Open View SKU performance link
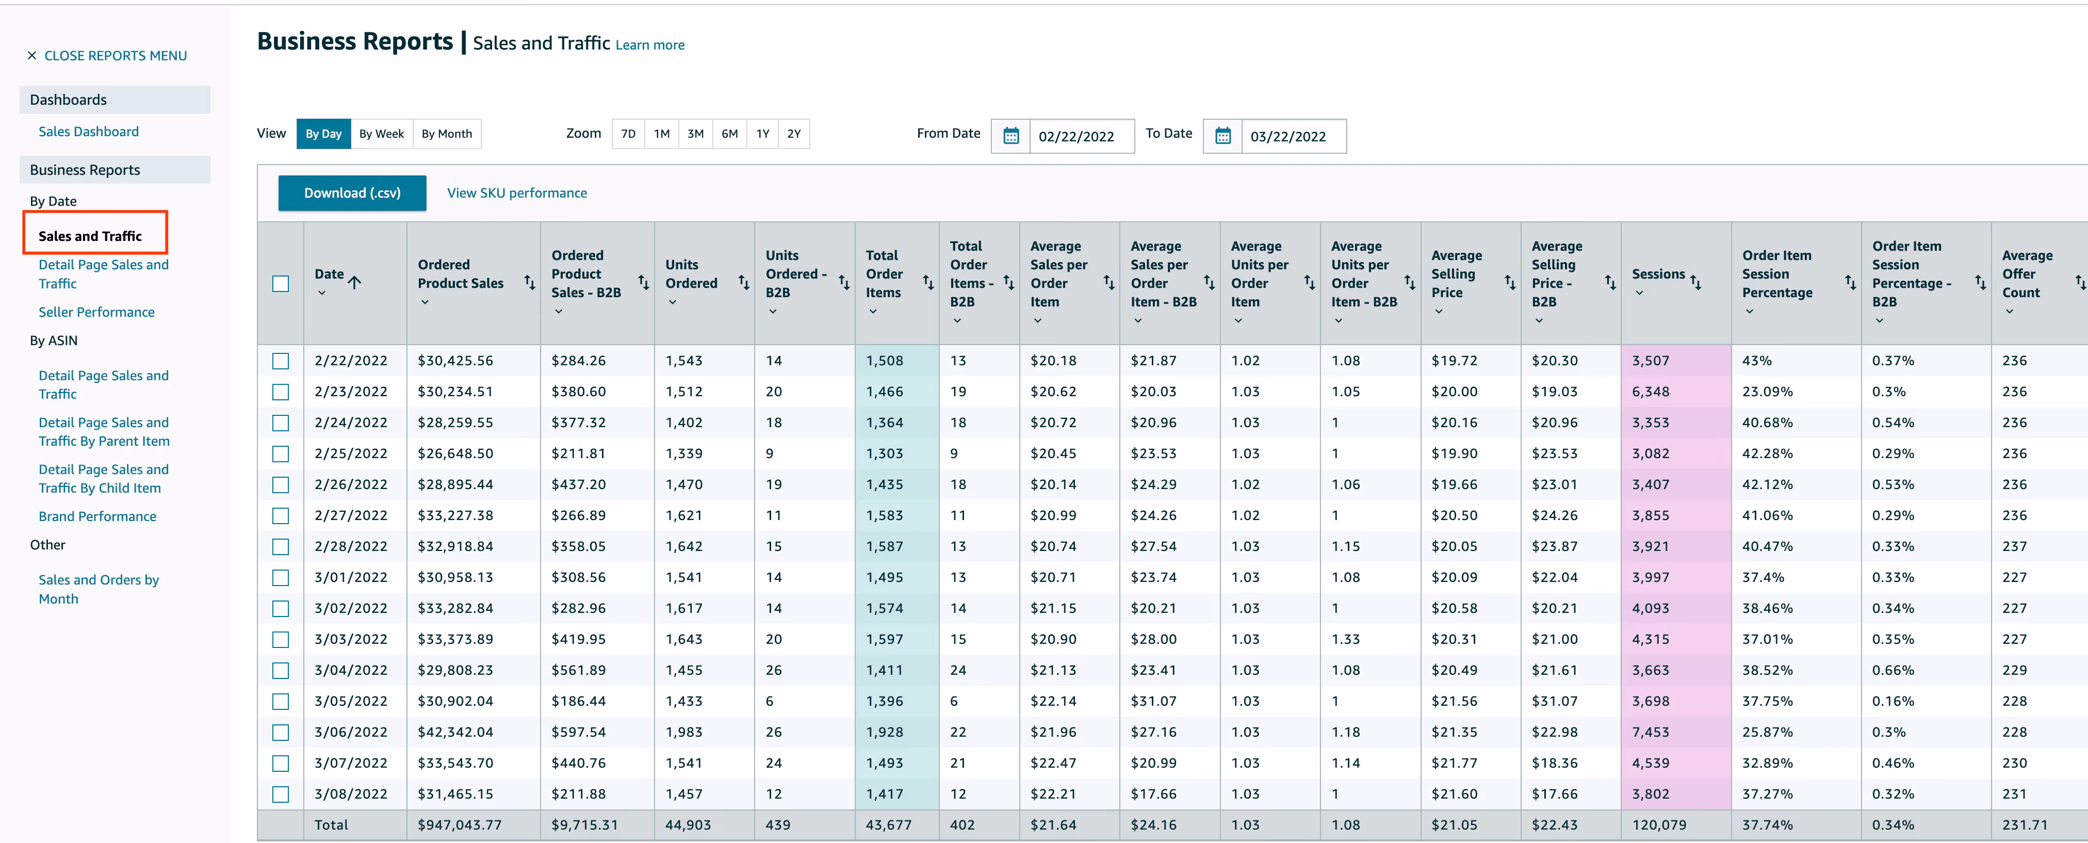The image size is (2088, 843). tap(516, 193)
